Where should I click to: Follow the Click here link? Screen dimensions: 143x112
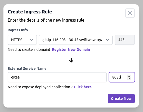click(83, 87)
